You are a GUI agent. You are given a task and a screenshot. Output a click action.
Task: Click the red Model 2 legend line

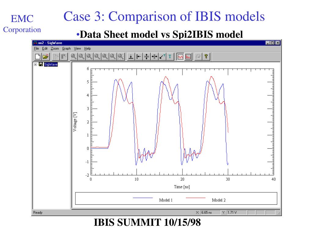click(x=196, y=198)
